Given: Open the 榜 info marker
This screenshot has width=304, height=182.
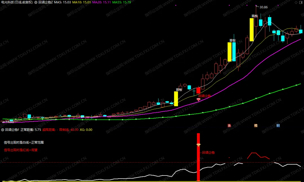Looking at the screenshot, I should (256, 125).
